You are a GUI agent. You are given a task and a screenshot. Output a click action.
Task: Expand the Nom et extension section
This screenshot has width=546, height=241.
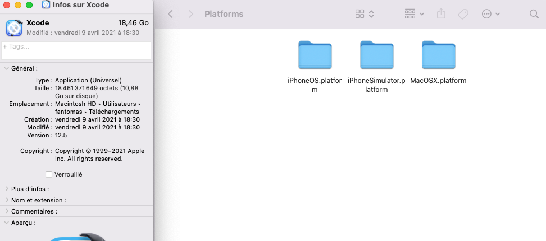[x=7, y=200]
